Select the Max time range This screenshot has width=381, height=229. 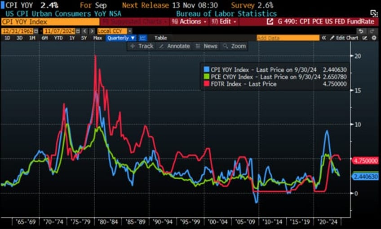pos(97,38)
